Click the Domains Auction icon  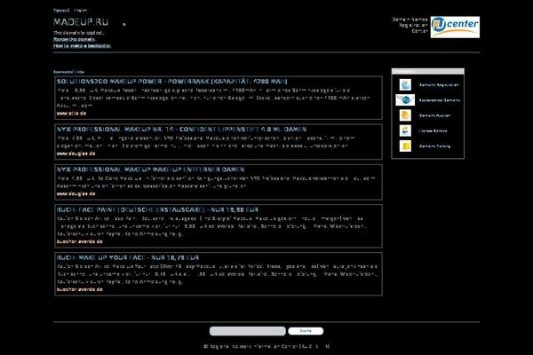[405, 115]
